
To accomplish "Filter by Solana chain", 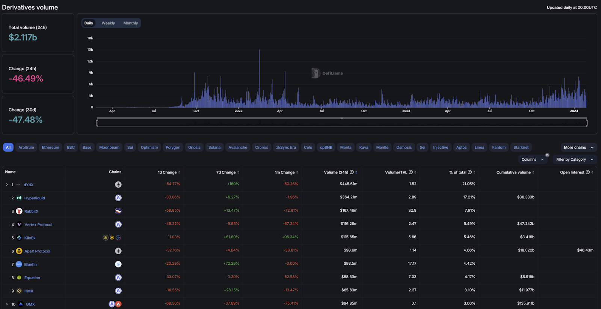I will [214, 148].
